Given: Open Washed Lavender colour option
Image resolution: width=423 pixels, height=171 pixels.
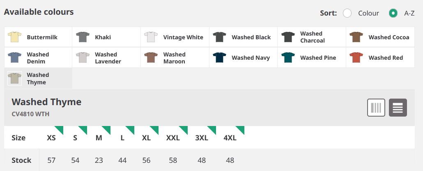Looking at the screenshot, I should tap(106, 58).
